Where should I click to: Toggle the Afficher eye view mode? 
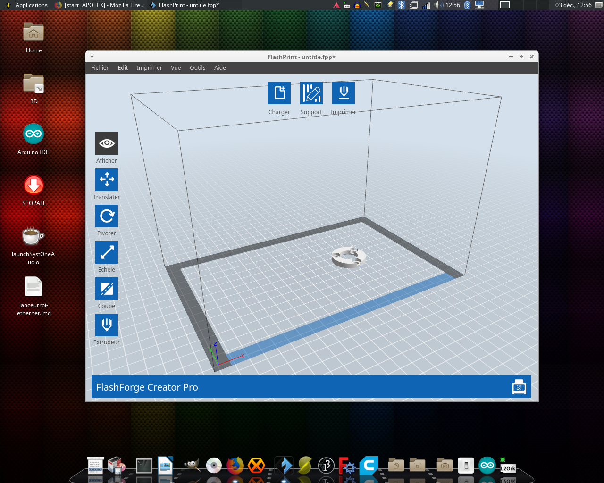(x=107, y=143)
